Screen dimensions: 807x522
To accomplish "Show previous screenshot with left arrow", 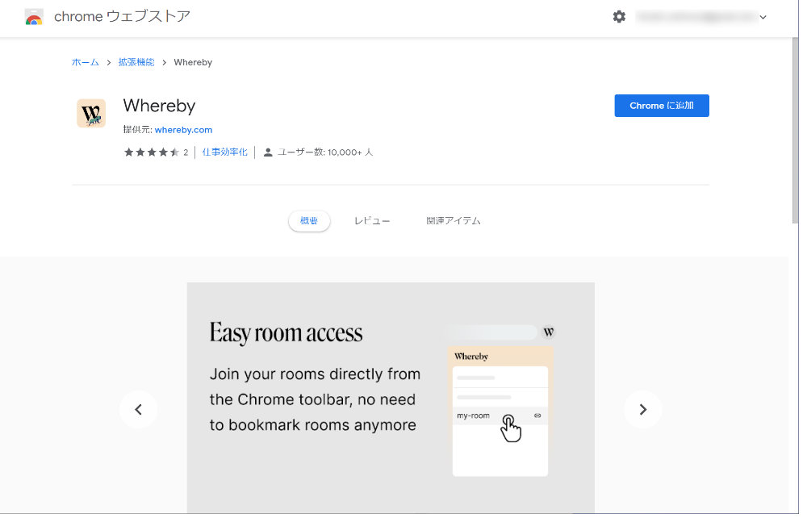I will pyautogui.click(x=138, y=409).
